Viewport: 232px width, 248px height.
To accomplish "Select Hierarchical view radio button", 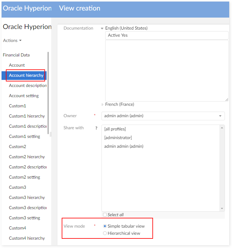I will (x=105, y=233).
